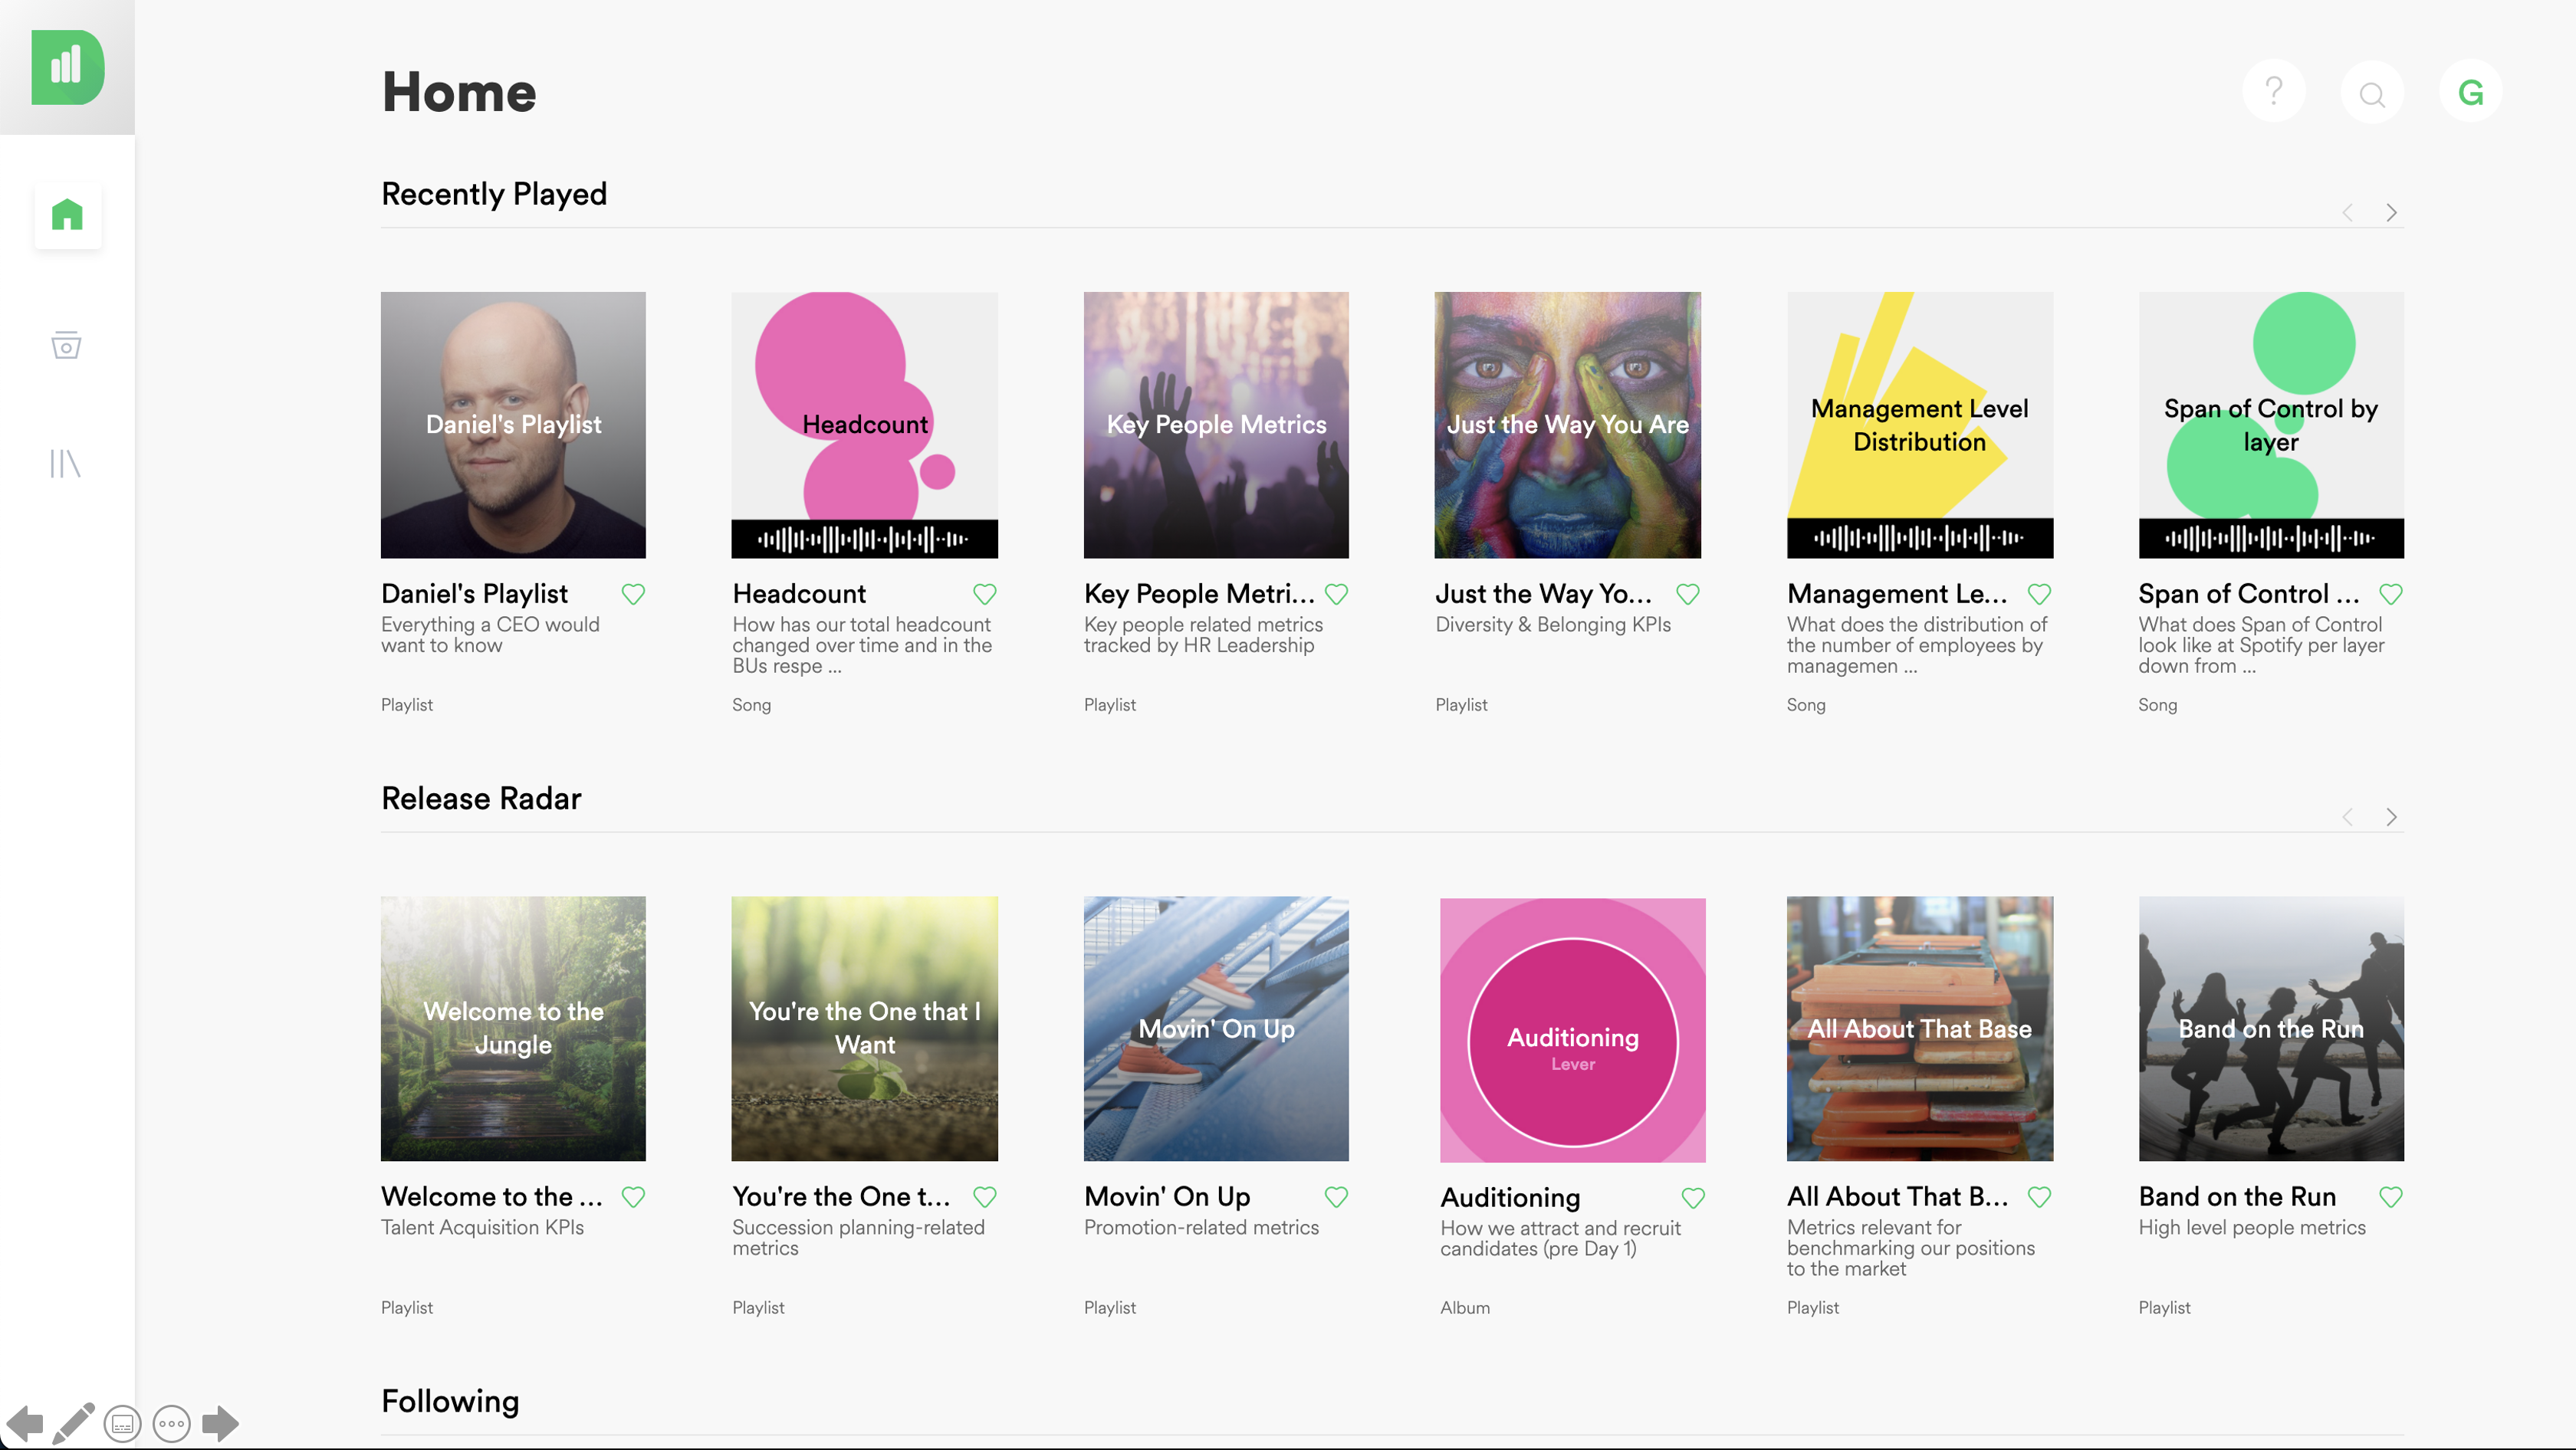Open Auditioning Lever pink circle cover
Viewport: 2576px width, 1450px height.
point(1573,1030)
